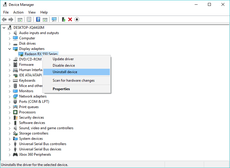The height and width of the screenshot is (168, 230).
Task: Expand the Network adapters category
Action: pyautogui.click(x=9, y=97)
